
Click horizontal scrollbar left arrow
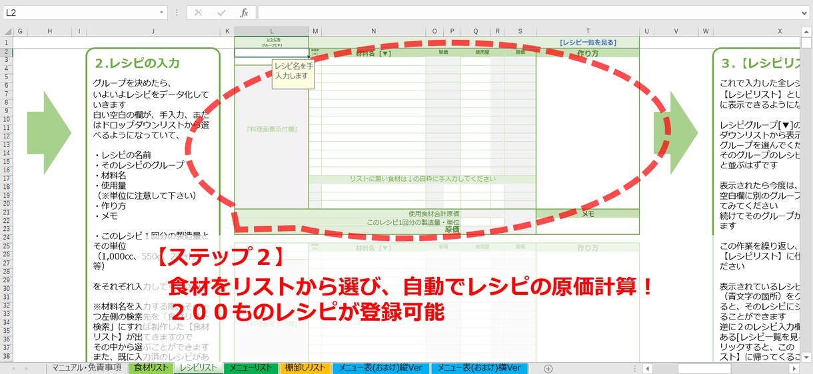(x=646, y=369)
